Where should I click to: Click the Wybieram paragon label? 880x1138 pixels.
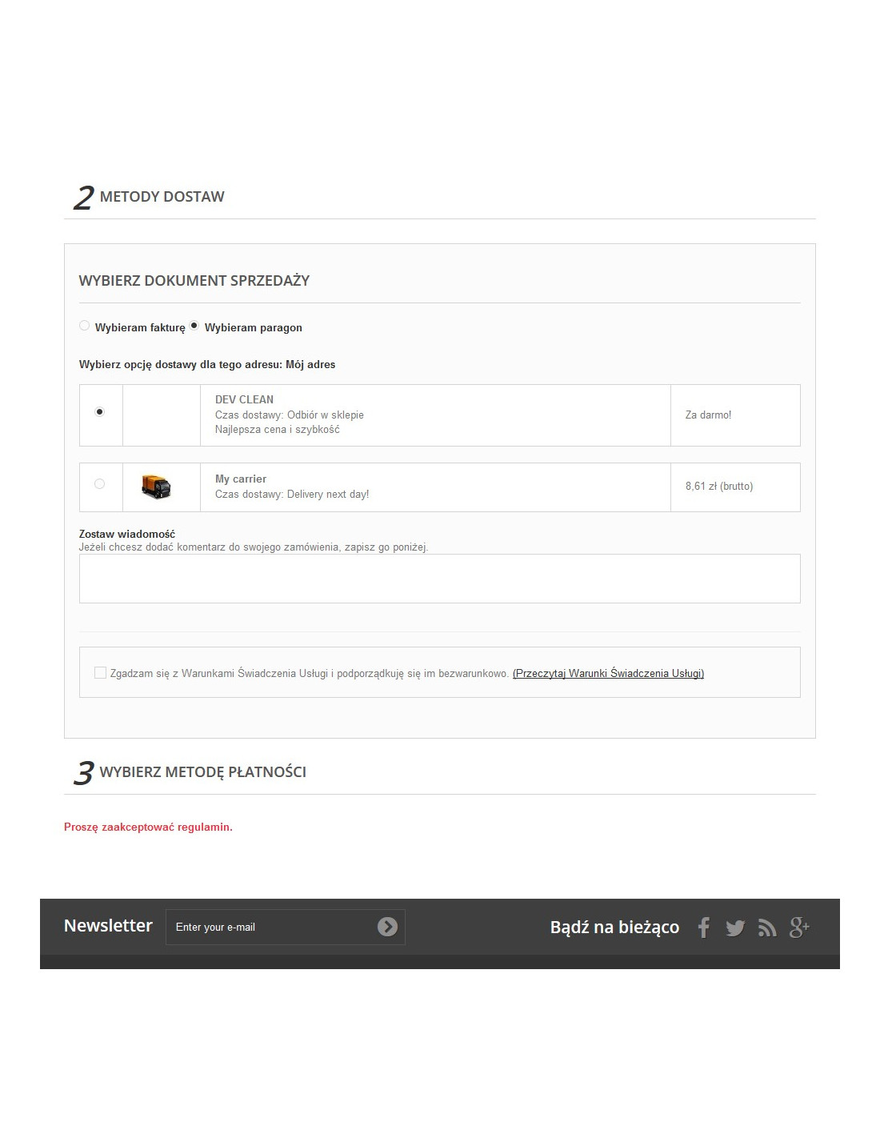254,327
